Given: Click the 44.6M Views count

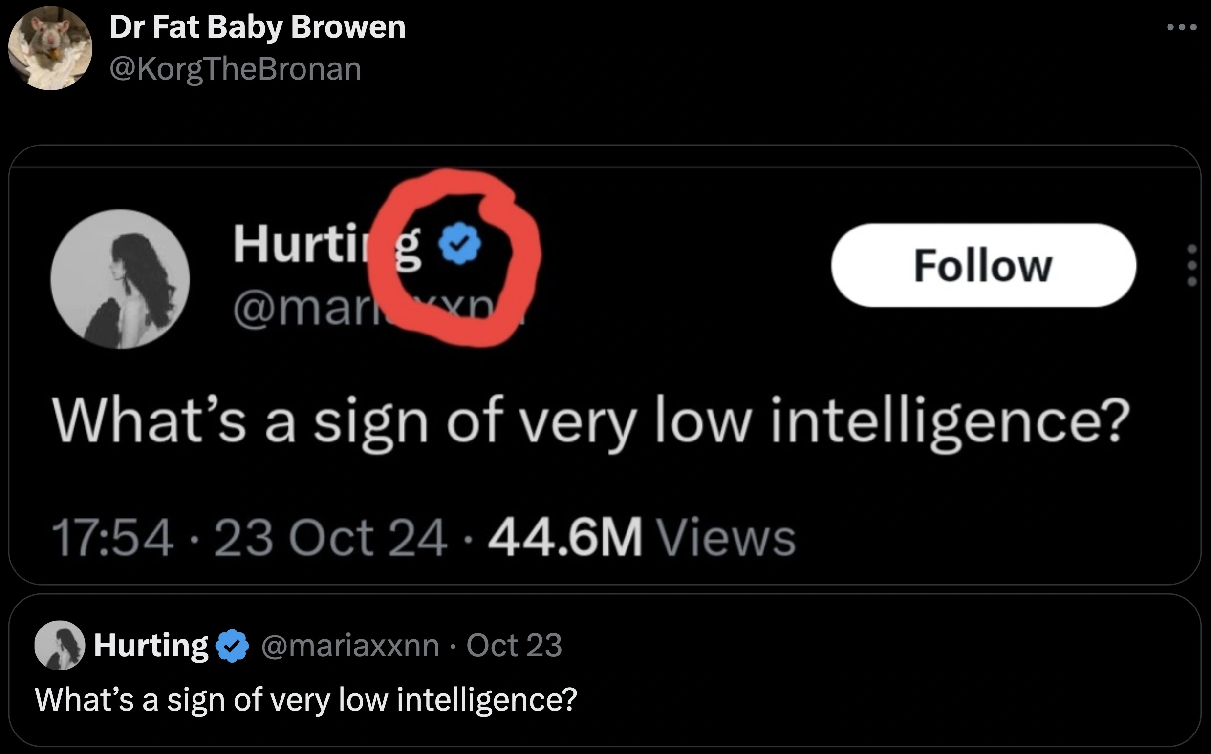Looking at the screenshot, I should 642,538.
